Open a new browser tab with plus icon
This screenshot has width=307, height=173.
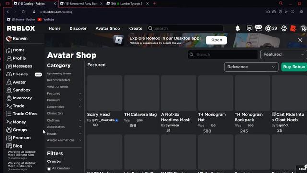[154, 3]
